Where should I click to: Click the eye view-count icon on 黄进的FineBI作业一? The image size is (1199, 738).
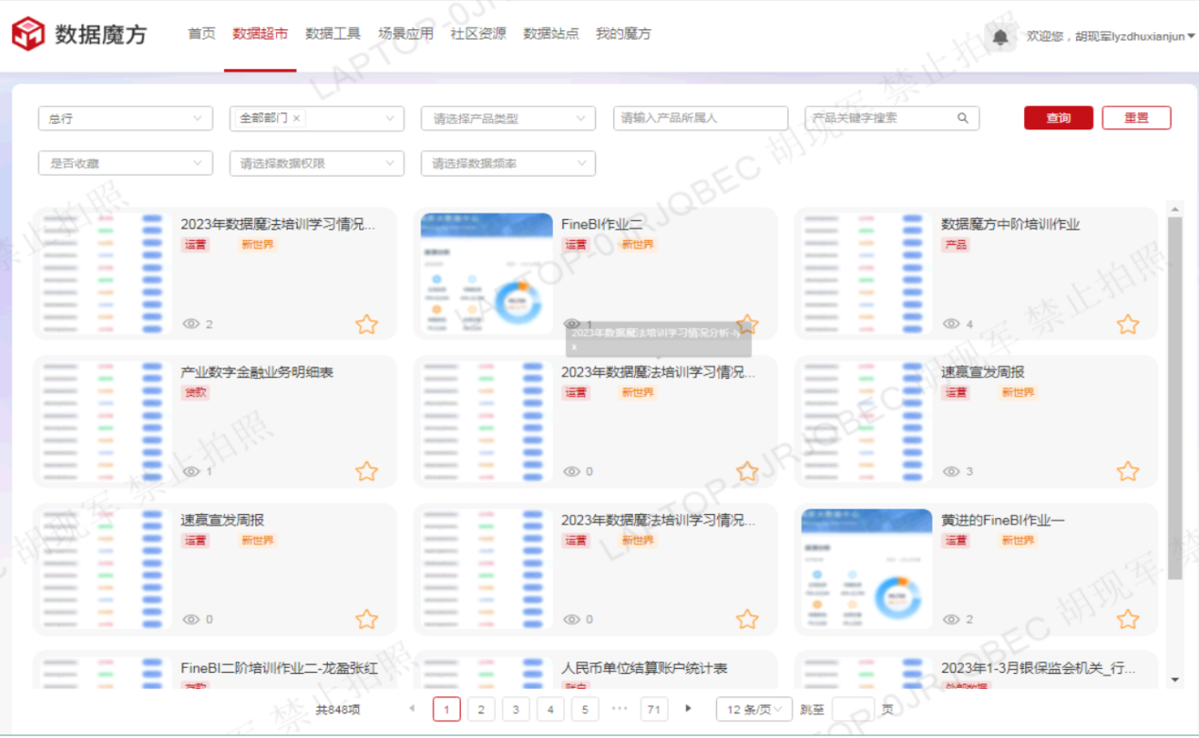[x=951, y=620]
